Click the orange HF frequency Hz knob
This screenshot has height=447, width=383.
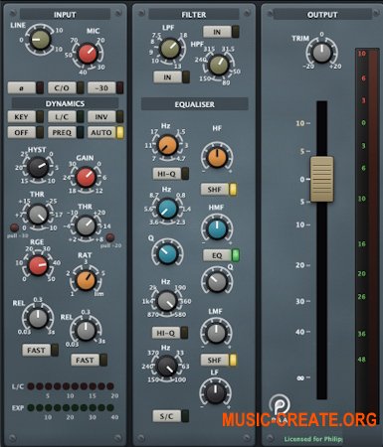(x=168, y=145)
